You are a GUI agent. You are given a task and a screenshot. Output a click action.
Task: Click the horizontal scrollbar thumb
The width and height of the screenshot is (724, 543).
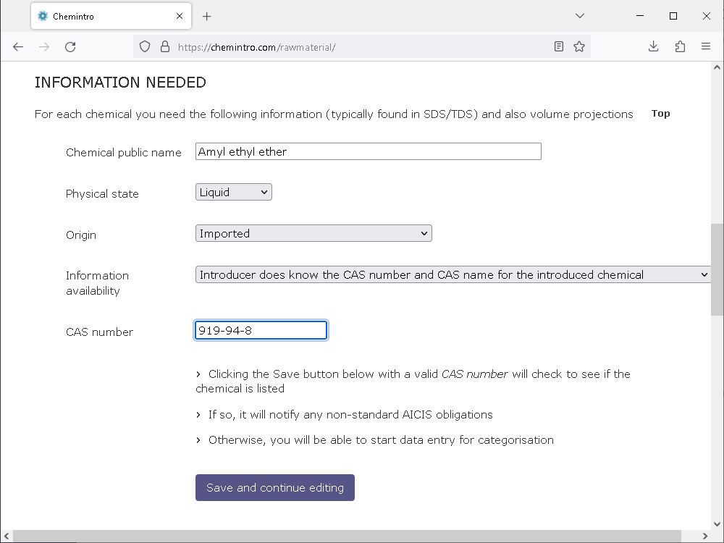(348, 536)
